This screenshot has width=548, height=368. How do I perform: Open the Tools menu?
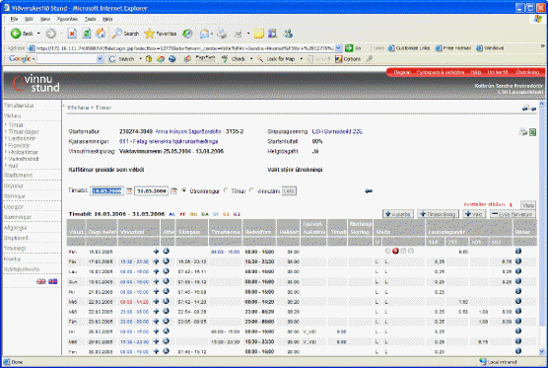click(x=90, y=19)
